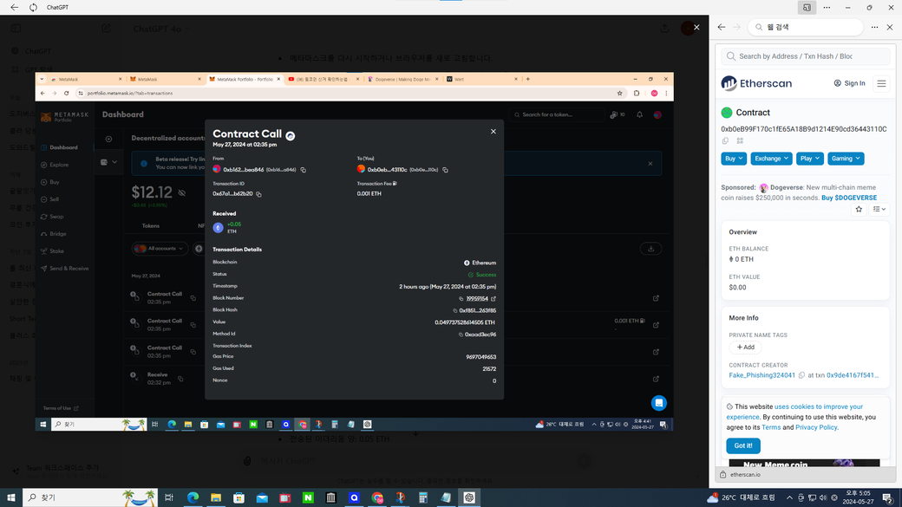Open the Etherscan hamburger menu
Viewport: 902px width, 507px height.
881,83
